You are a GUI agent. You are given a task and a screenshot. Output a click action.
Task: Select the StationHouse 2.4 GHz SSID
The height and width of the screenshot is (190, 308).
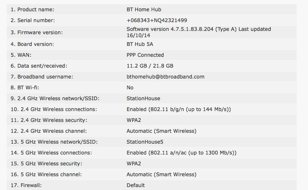[x=144, y=99]
